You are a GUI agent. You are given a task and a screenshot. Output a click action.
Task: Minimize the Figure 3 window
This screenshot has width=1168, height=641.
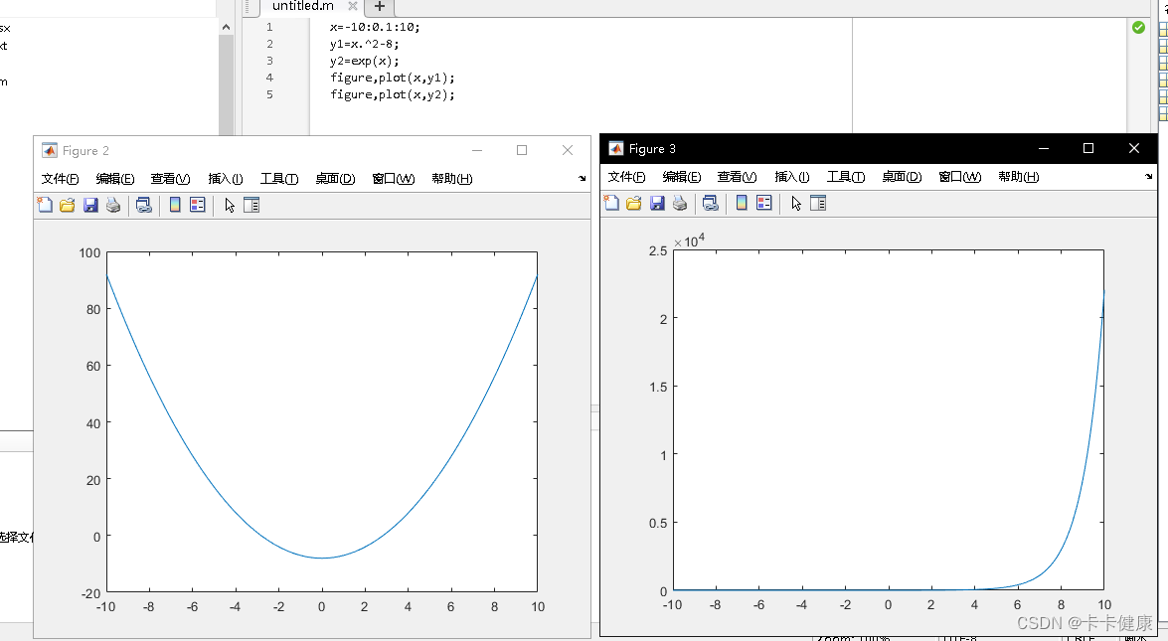pyautogui.click(x=1044, y=148)
